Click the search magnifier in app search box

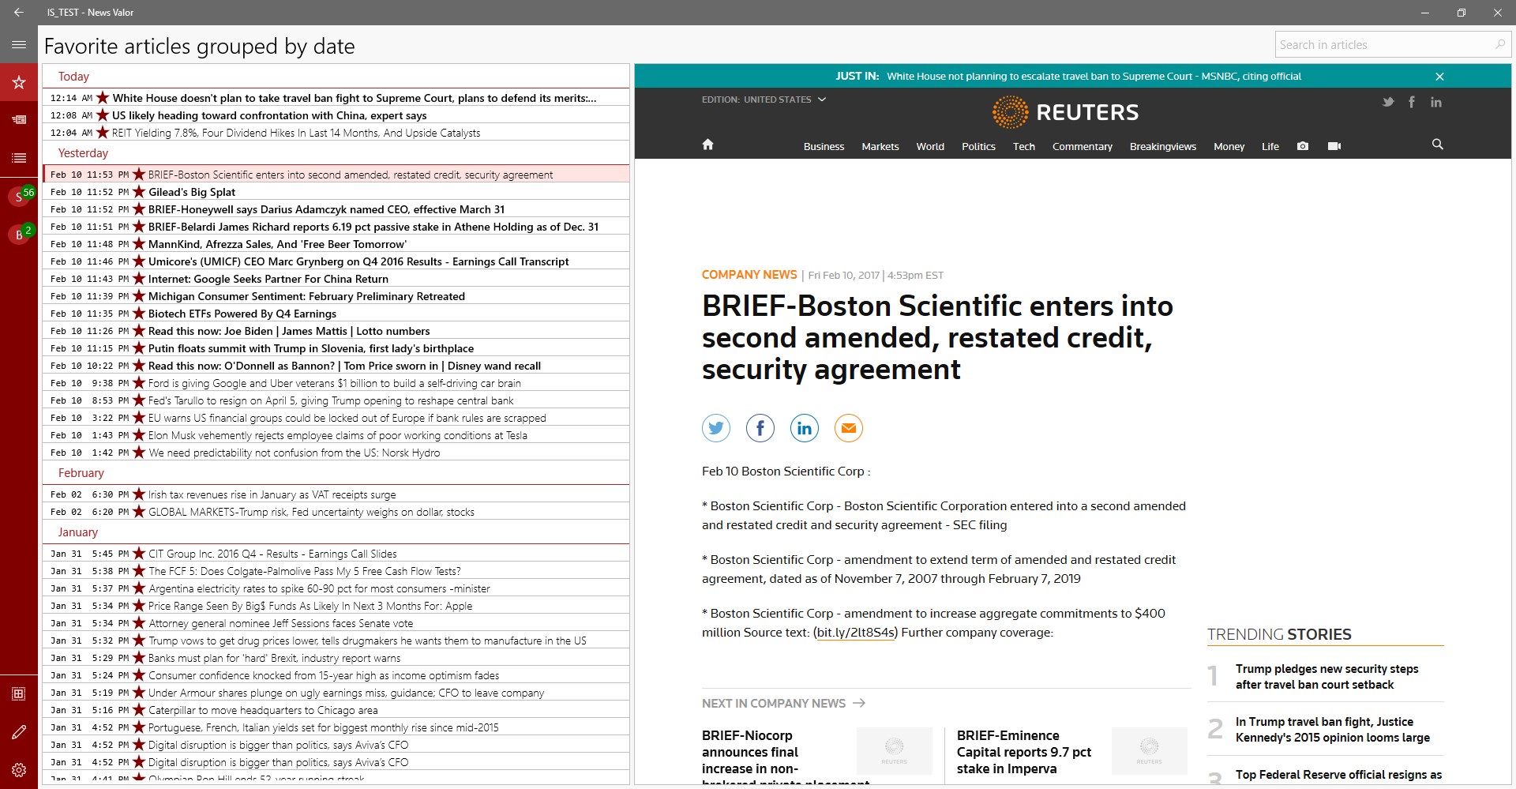pyautogui.click(x=1499, y=45)
